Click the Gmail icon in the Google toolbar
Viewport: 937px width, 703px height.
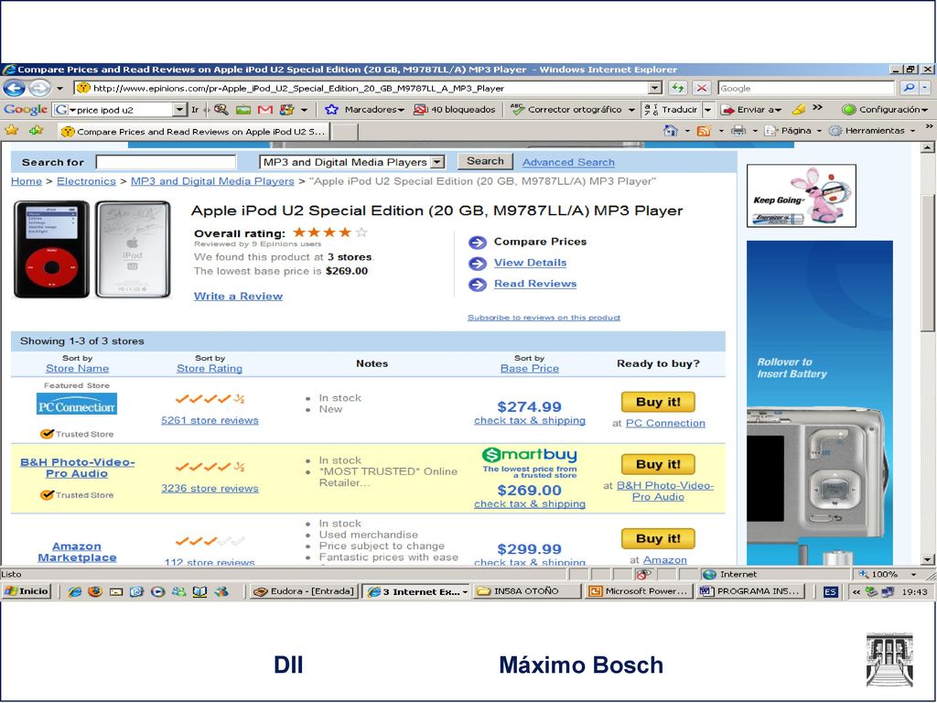tap(265, 110)
